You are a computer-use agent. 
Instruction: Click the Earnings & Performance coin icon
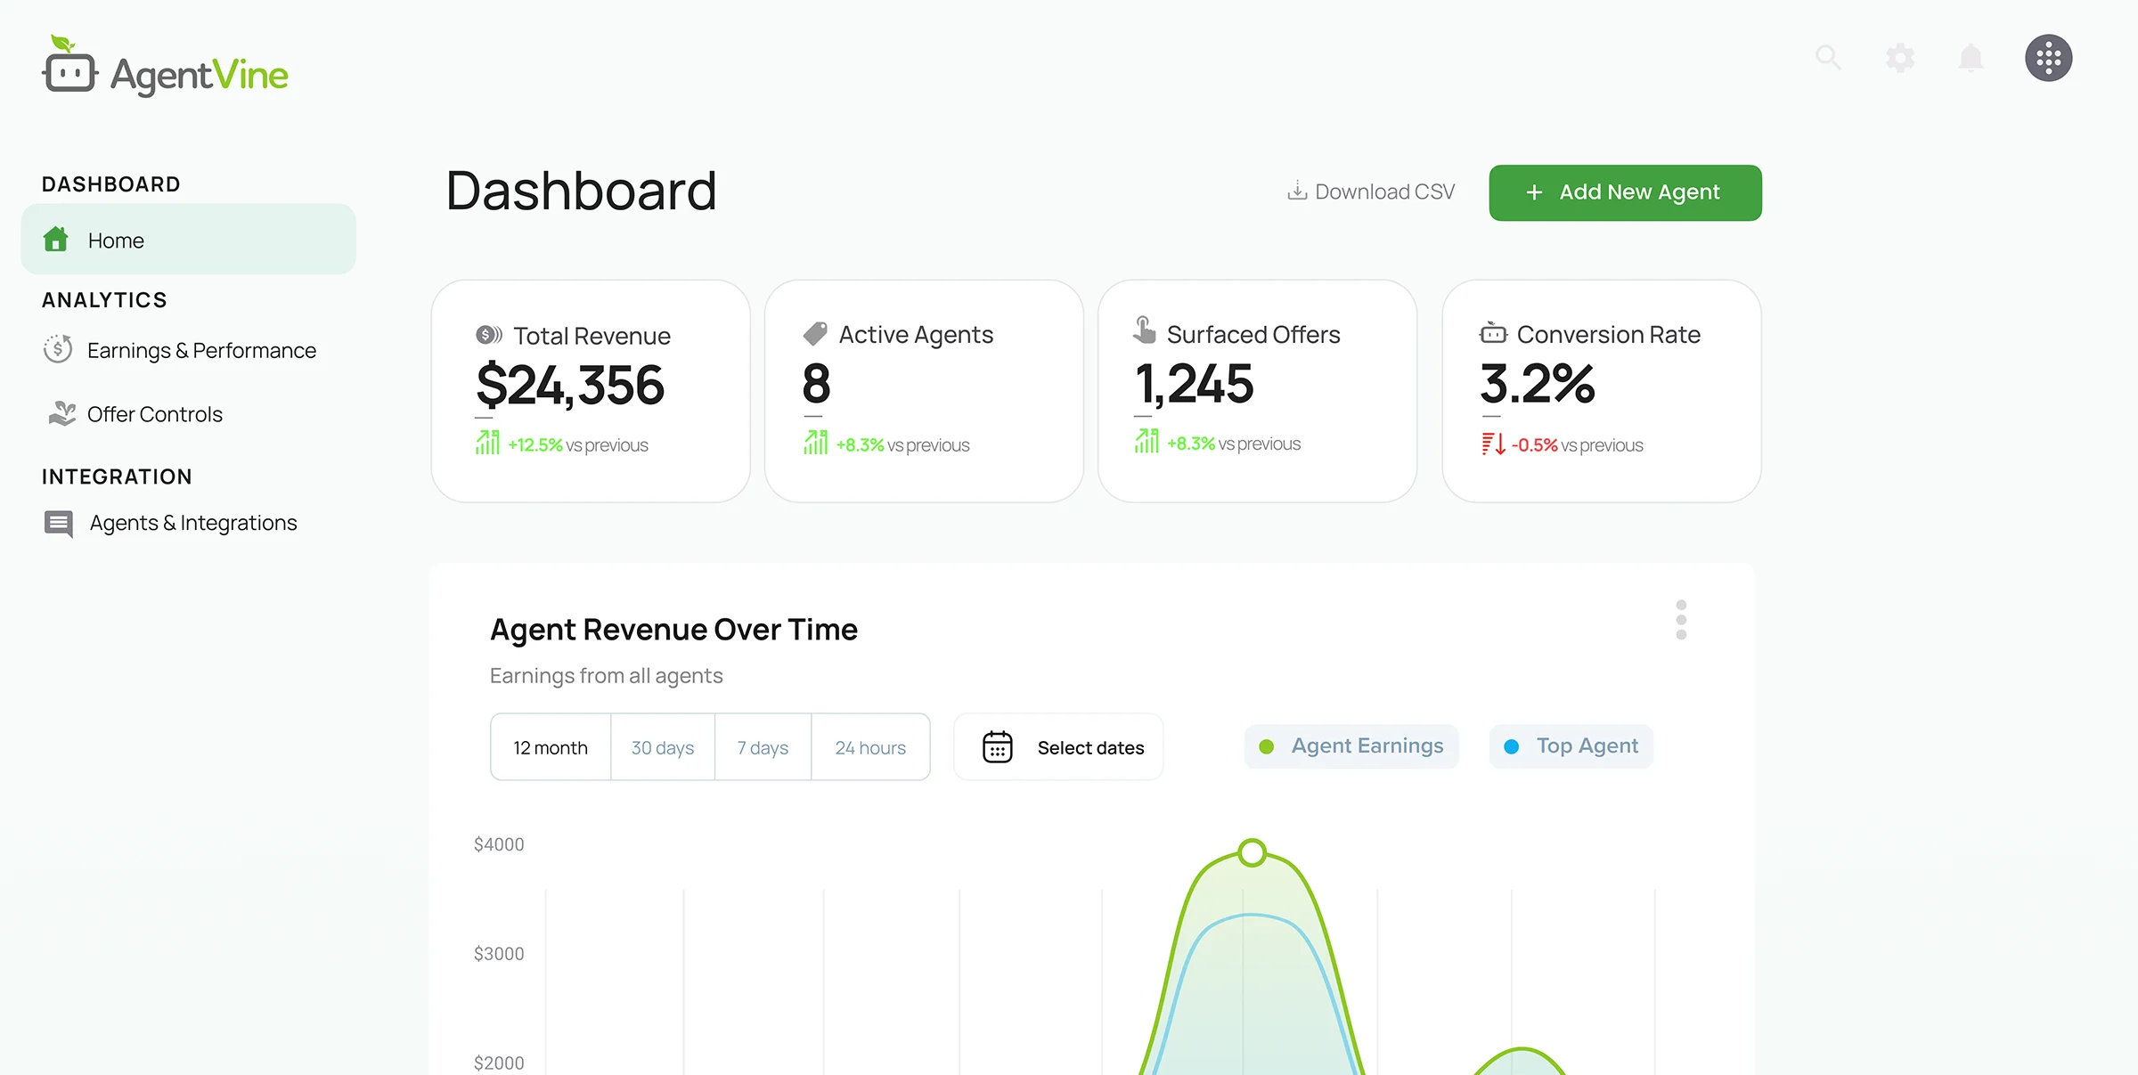pyautogui.click(x=58, y=349)
